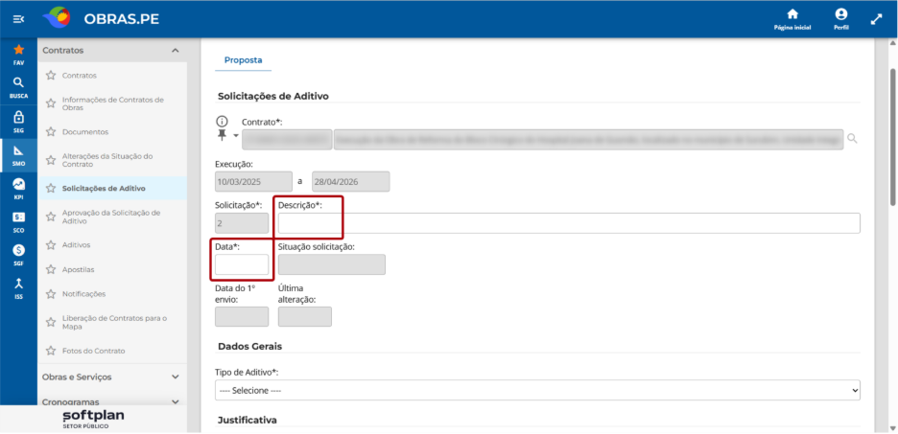Open the Perfil user icon
The width and height of the screenshot is (898, 434).
[841, 19]
